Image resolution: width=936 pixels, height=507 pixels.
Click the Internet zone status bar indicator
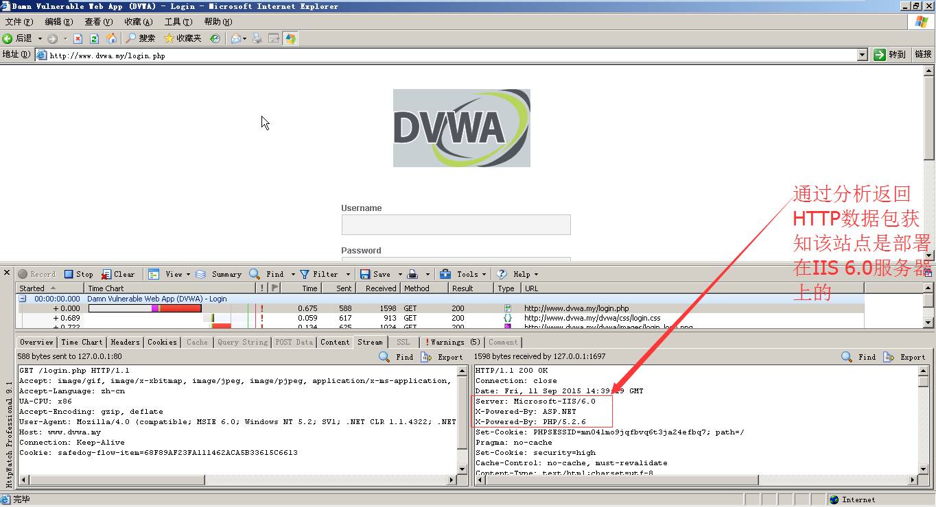(852, 499)
